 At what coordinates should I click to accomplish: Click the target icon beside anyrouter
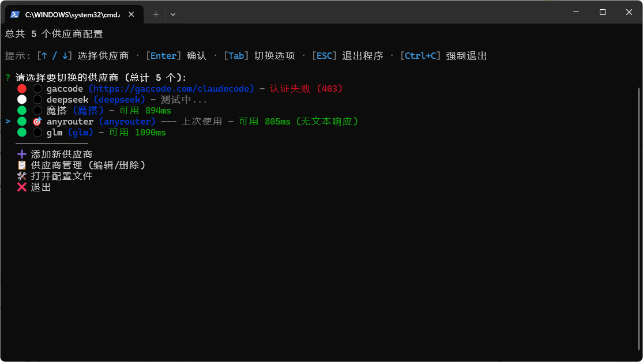tap(37, 122)
